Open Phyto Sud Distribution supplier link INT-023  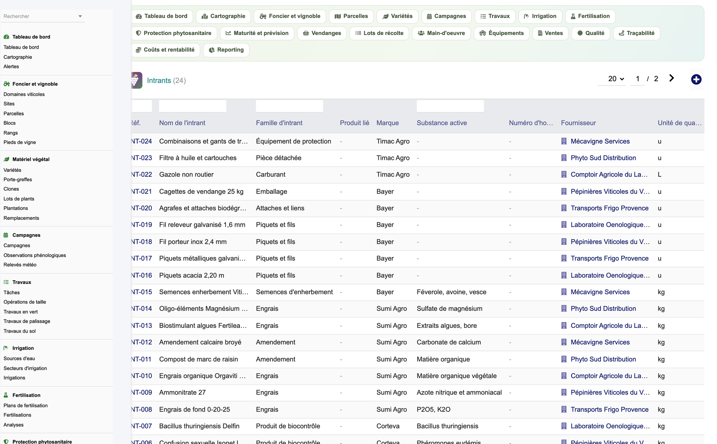click(603, 158)
